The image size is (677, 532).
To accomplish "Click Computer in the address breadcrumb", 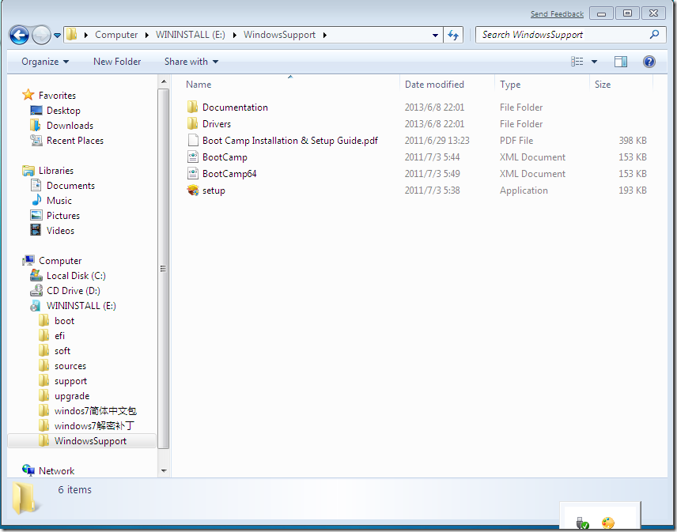I will point(116,35).
